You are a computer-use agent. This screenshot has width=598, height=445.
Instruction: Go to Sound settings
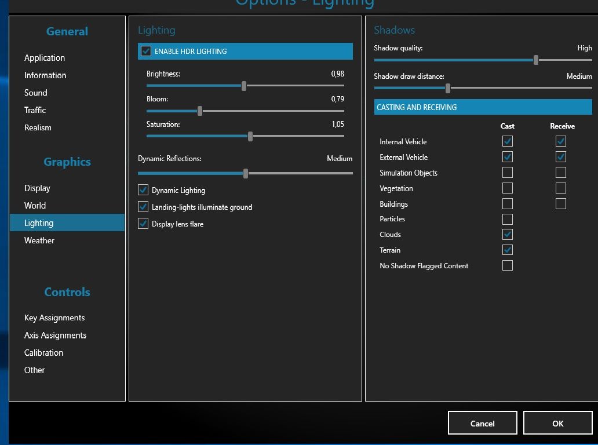pos(36,93)
